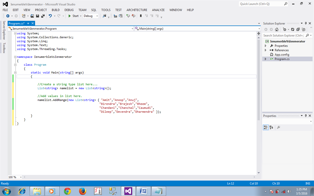Open the ARCHITECTURE menu

click(137, 10)
